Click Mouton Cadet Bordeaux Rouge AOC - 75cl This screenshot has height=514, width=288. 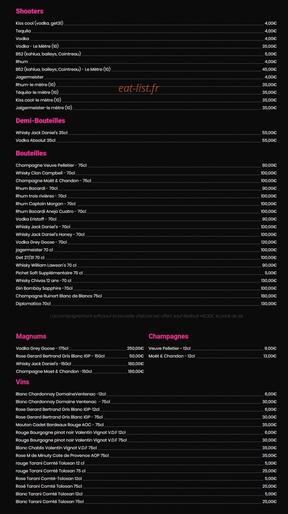point(146,425)
